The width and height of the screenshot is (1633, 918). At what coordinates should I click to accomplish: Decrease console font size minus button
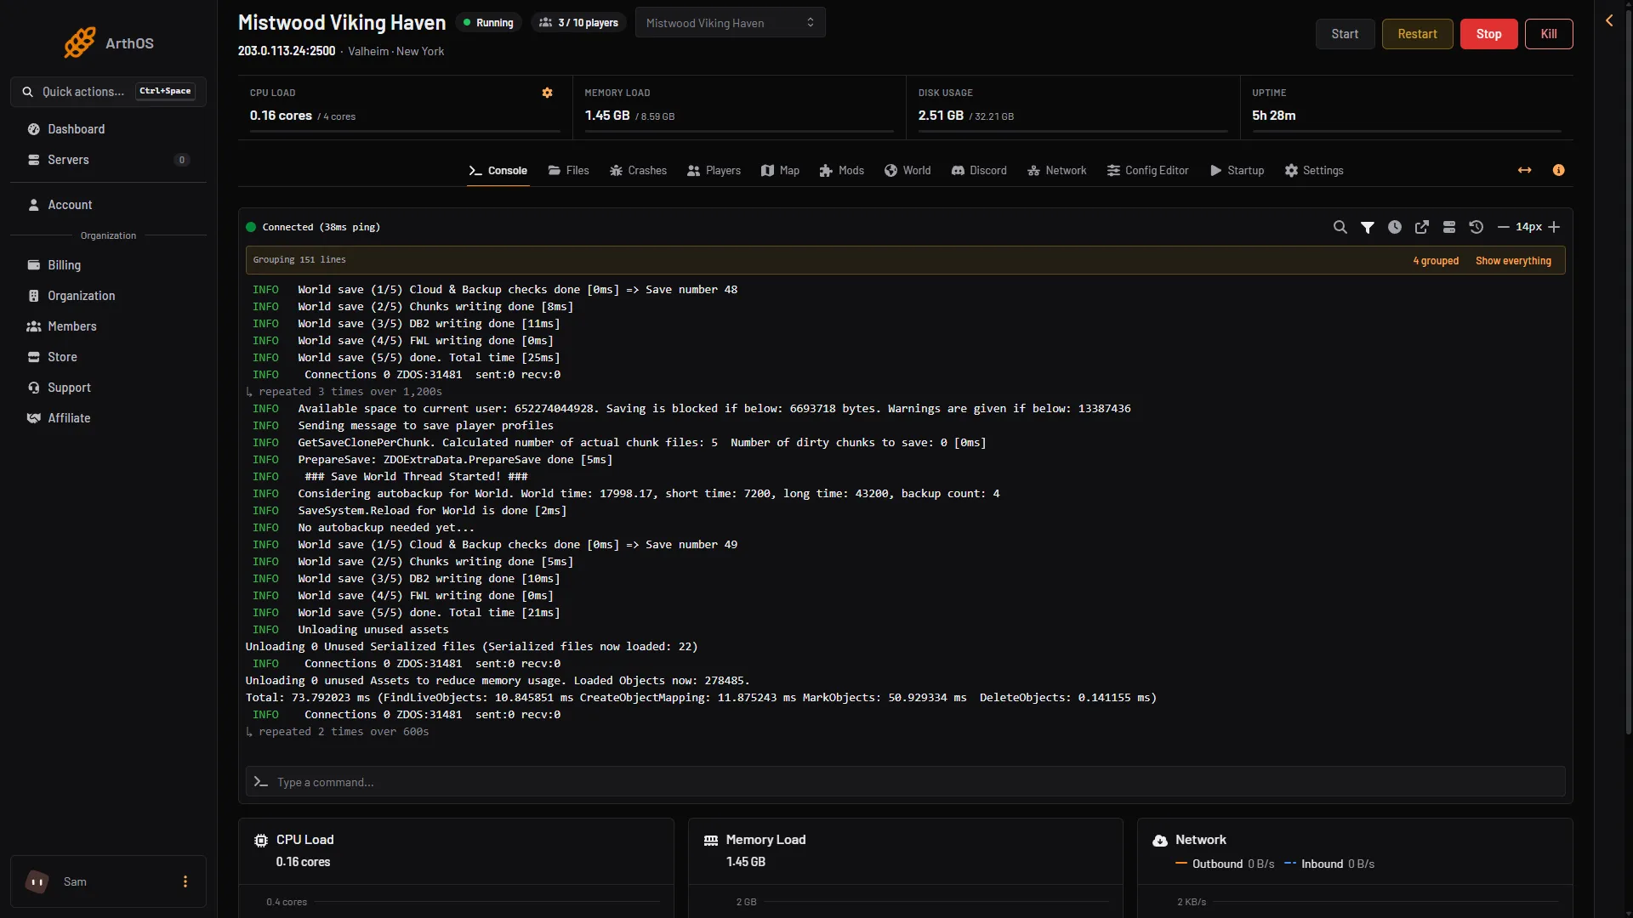click(1503, 227)
